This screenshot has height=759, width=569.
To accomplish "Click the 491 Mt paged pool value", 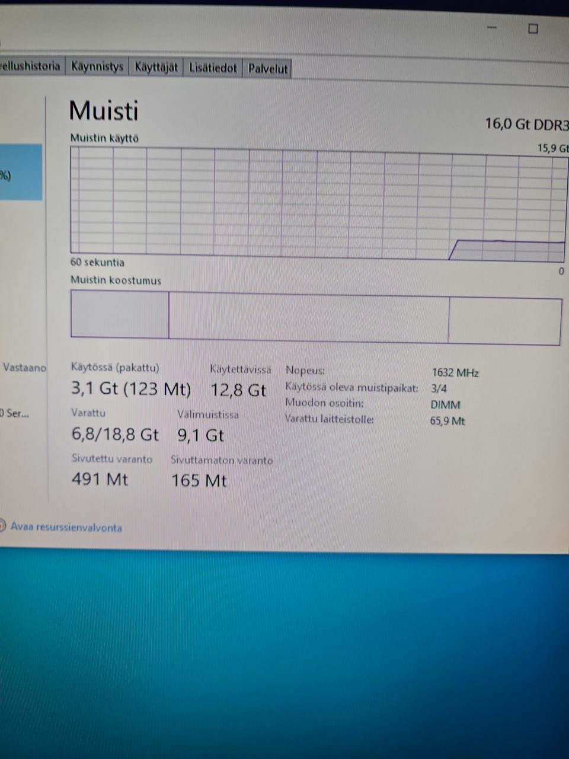I will click(100, 479).
